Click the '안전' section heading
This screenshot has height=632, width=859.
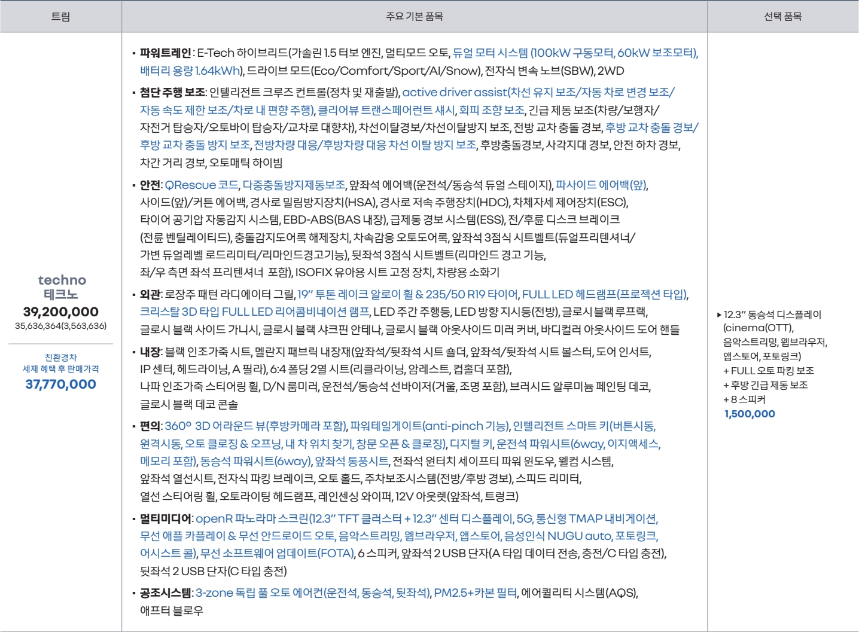click(150, 185)
